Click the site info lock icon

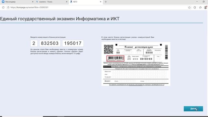pyautogui.click(x=8, y=7)
